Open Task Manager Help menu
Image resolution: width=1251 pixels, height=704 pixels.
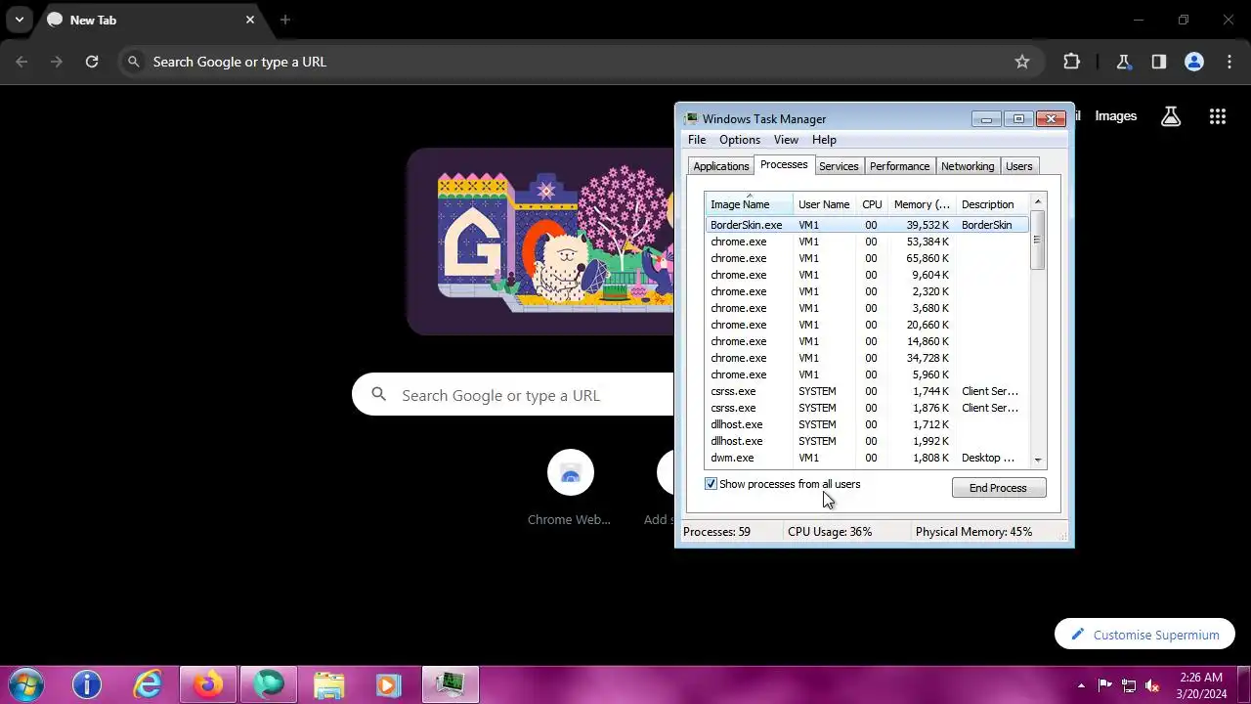coord(824,140)
